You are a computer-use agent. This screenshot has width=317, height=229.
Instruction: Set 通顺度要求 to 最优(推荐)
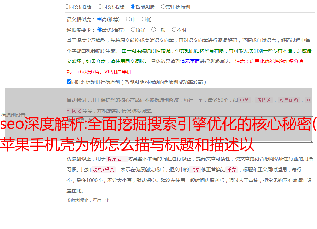100,30
